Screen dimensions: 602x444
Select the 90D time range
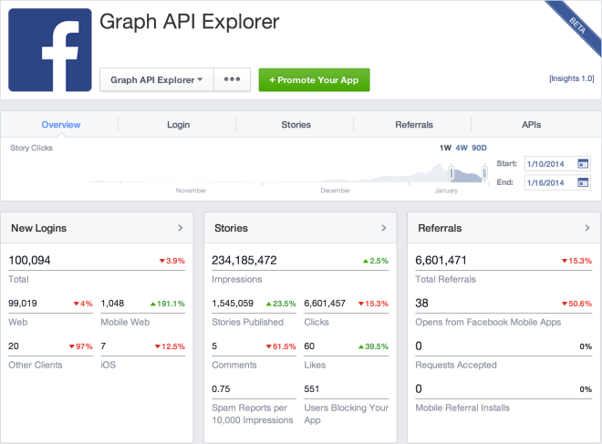479,148
